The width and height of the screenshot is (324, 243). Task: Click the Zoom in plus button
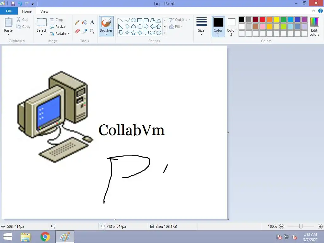320,227
